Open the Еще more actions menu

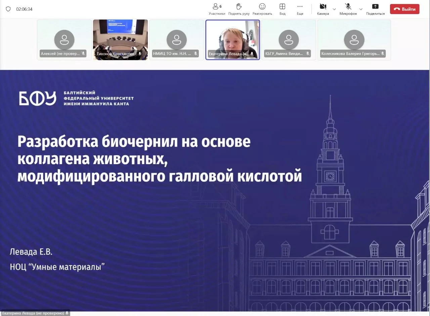tap(300, 9)
